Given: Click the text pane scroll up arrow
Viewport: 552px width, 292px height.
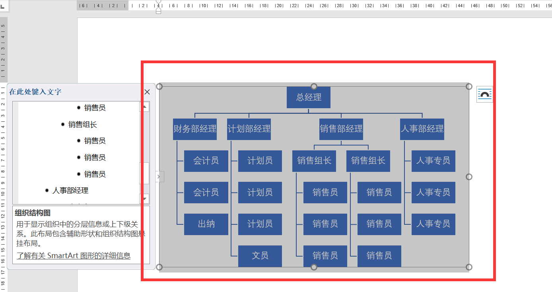Looking at the screenshot, I should tap(144, 107).
